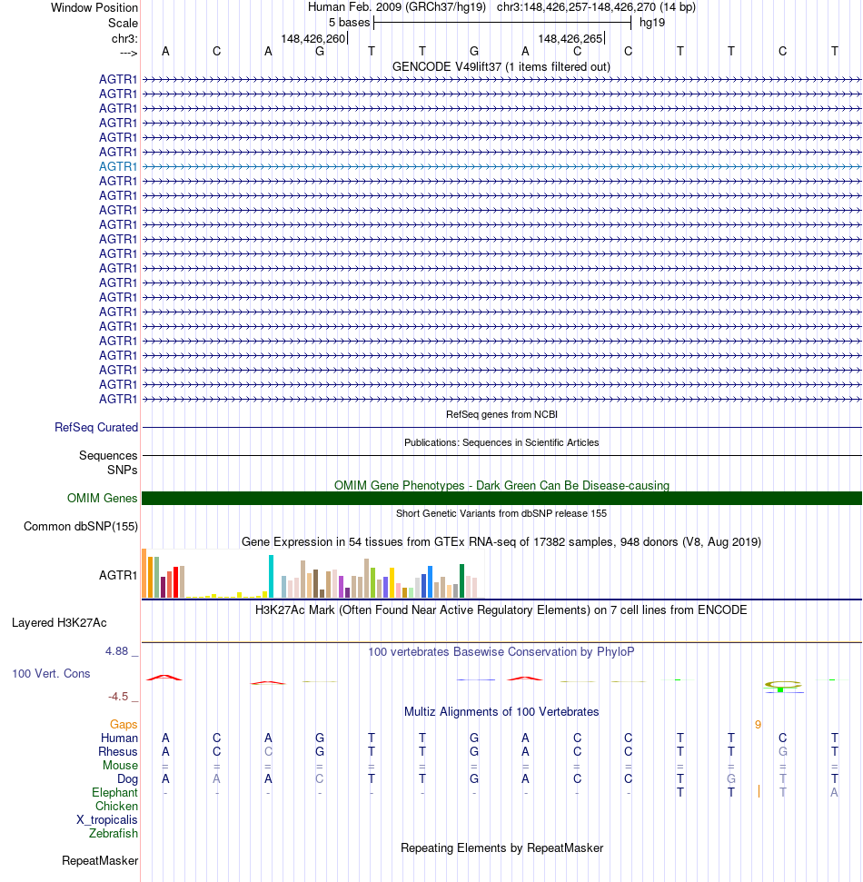Image resolution: width=863 pixels, height=882 pixels.
Task: Click the Human Feb. 2009 (GRCh37/hg19) title
Action: (397, 7)
